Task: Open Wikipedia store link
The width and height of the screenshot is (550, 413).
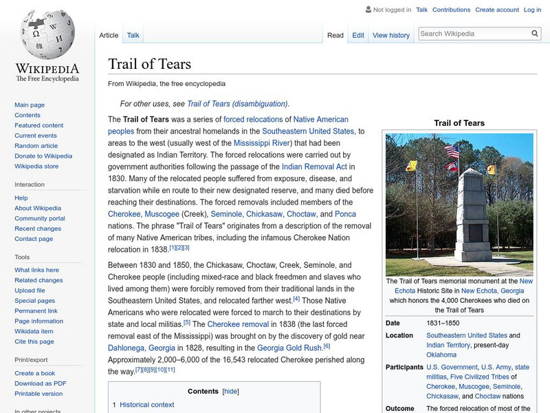Action: click(36, 166)
